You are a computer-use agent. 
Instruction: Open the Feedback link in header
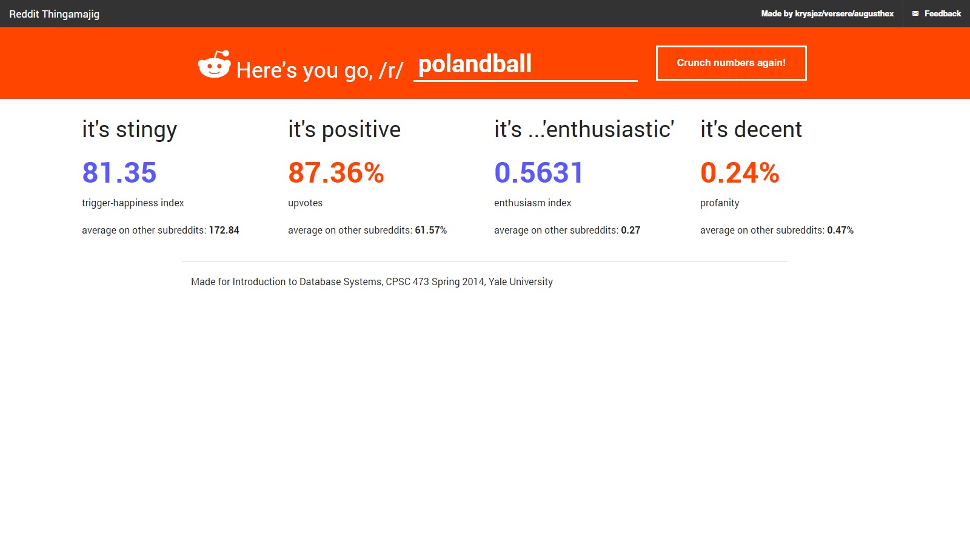937,13
